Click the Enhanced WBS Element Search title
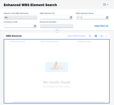The height and width of the screenshot is (105, 114). pos(30,5)
